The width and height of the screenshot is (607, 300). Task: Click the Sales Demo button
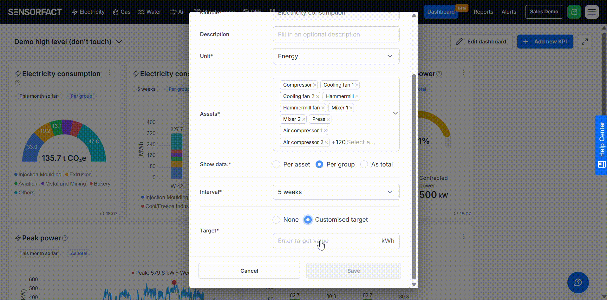pyautogui.click(x=544, y=12)
